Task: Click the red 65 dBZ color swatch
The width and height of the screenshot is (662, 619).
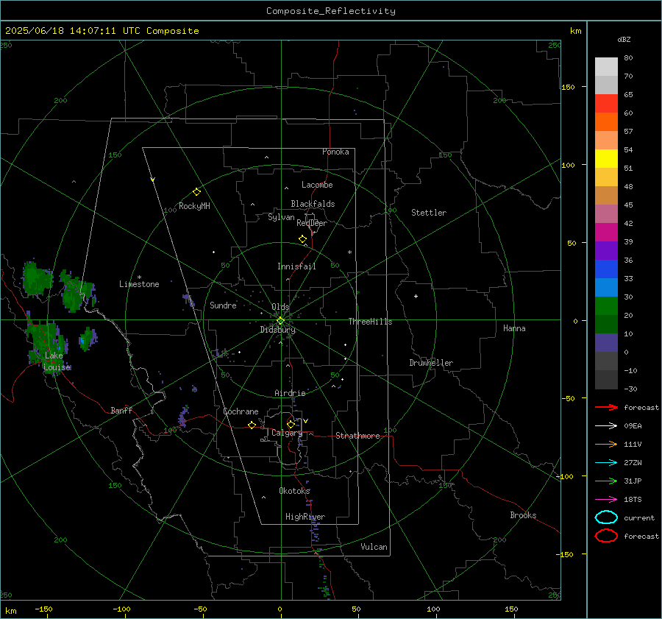Action: coord(606,103)
